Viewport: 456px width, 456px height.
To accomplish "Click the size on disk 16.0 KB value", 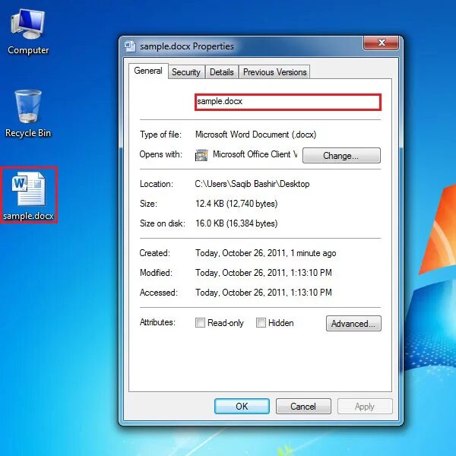I will pyautogui.click(x=236, y=223).
